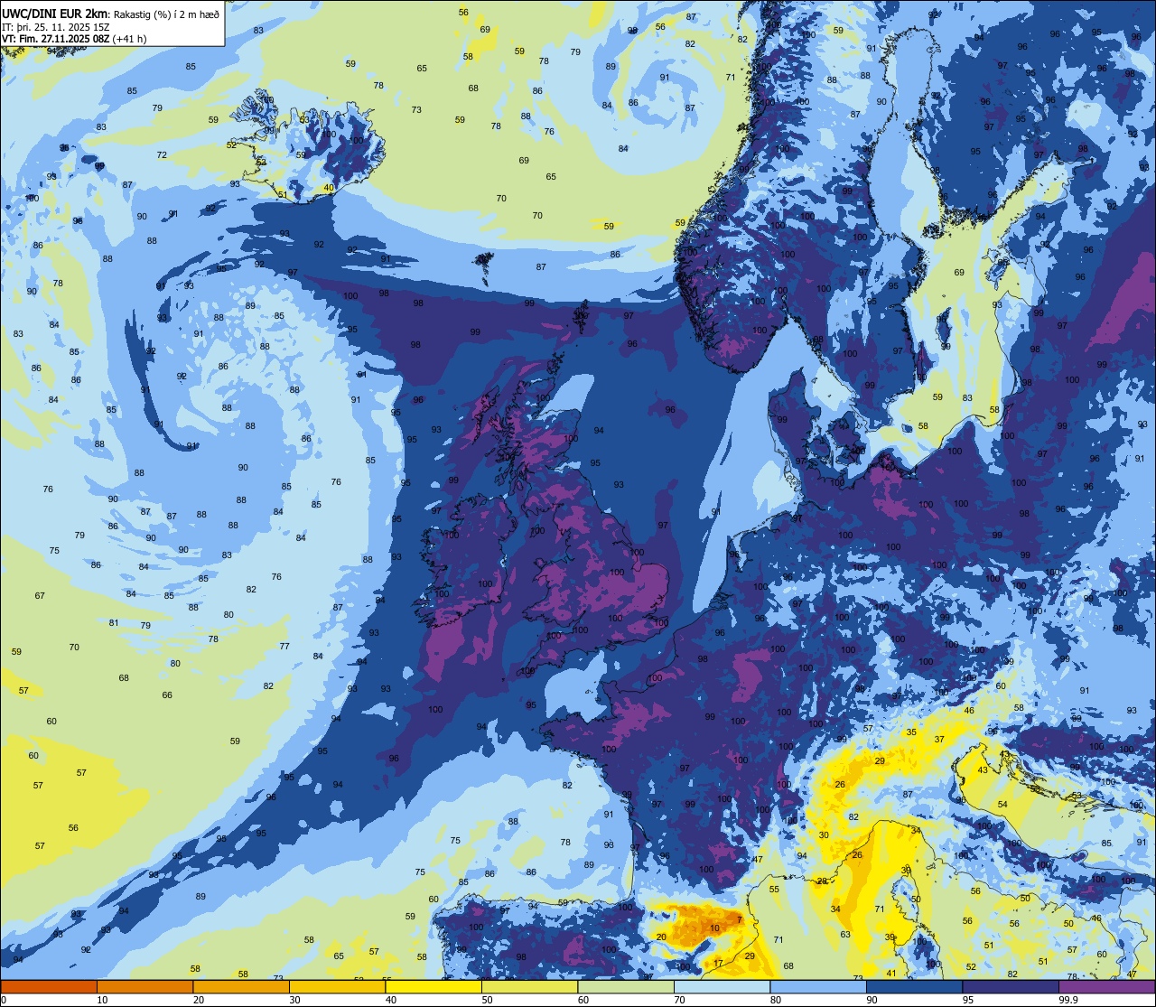Viewport: 1156px width, 1007px height.
Task: Click the bright yellow 40–50 legend swatch
Action: tap(433, 986)
